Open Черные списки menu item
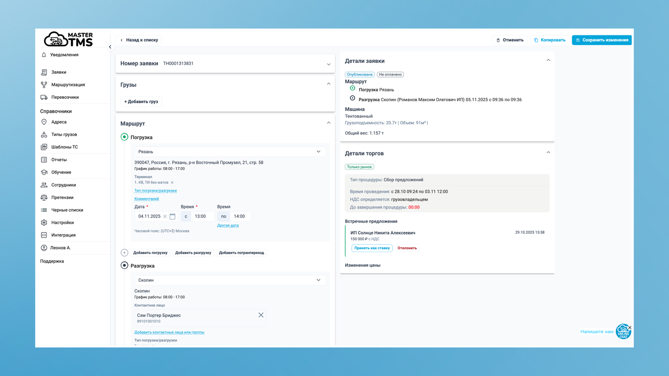This screenshot has height=376, width=669. click(67, 210)
